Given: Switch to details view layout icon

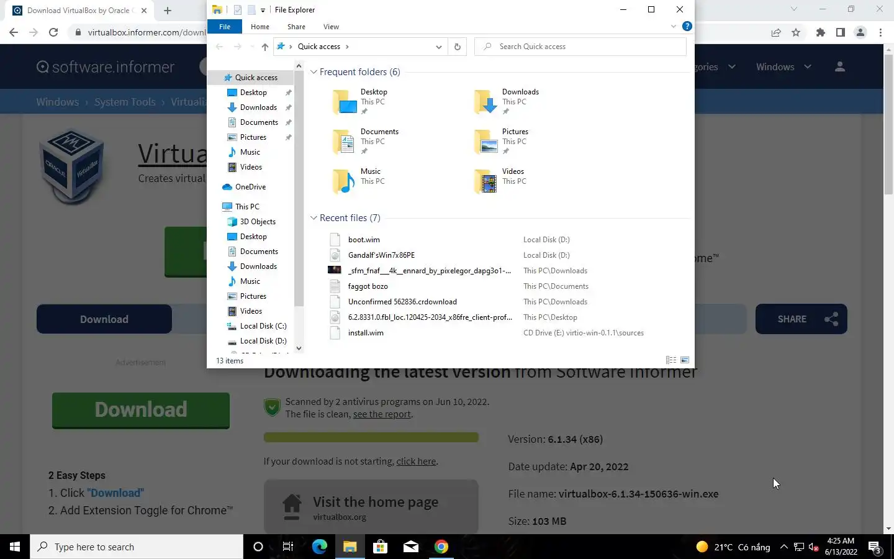Looking at the screenshot, I should click(671, 360).
